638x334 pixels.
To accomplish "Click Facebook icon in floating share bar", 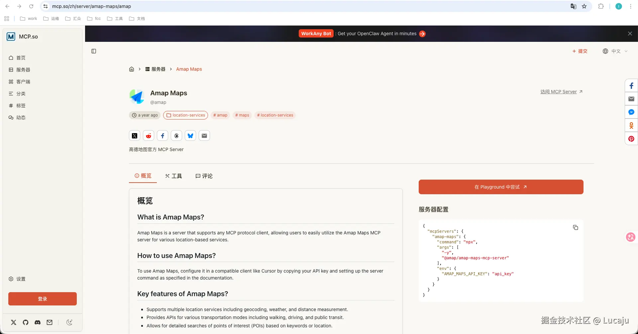I will [631, 86].
